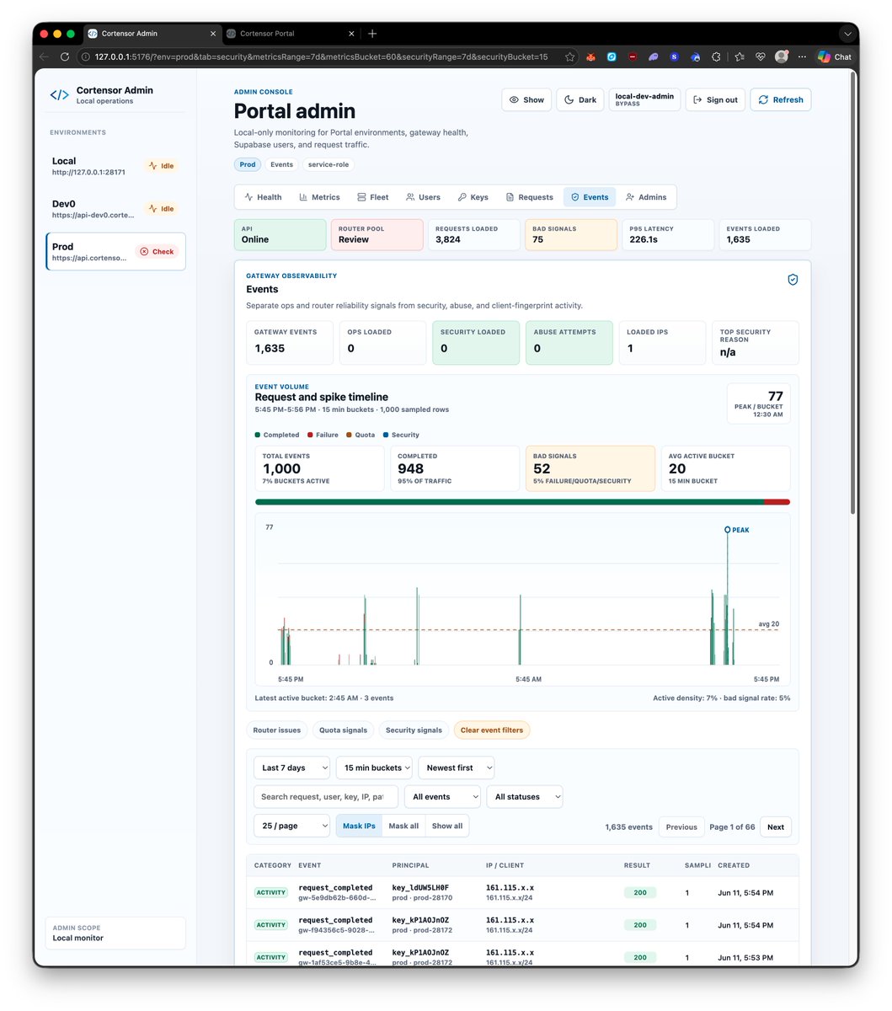Viewport: 892px width, 1011px height.
Task: Open the Requests tab
Action: [529, 197]
